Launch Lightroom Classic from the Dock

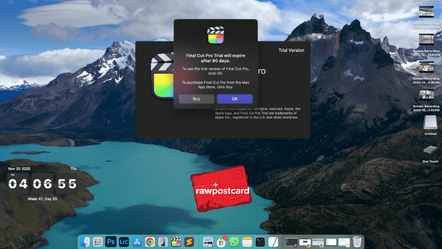pyautogui.click(x=123, y=242)
